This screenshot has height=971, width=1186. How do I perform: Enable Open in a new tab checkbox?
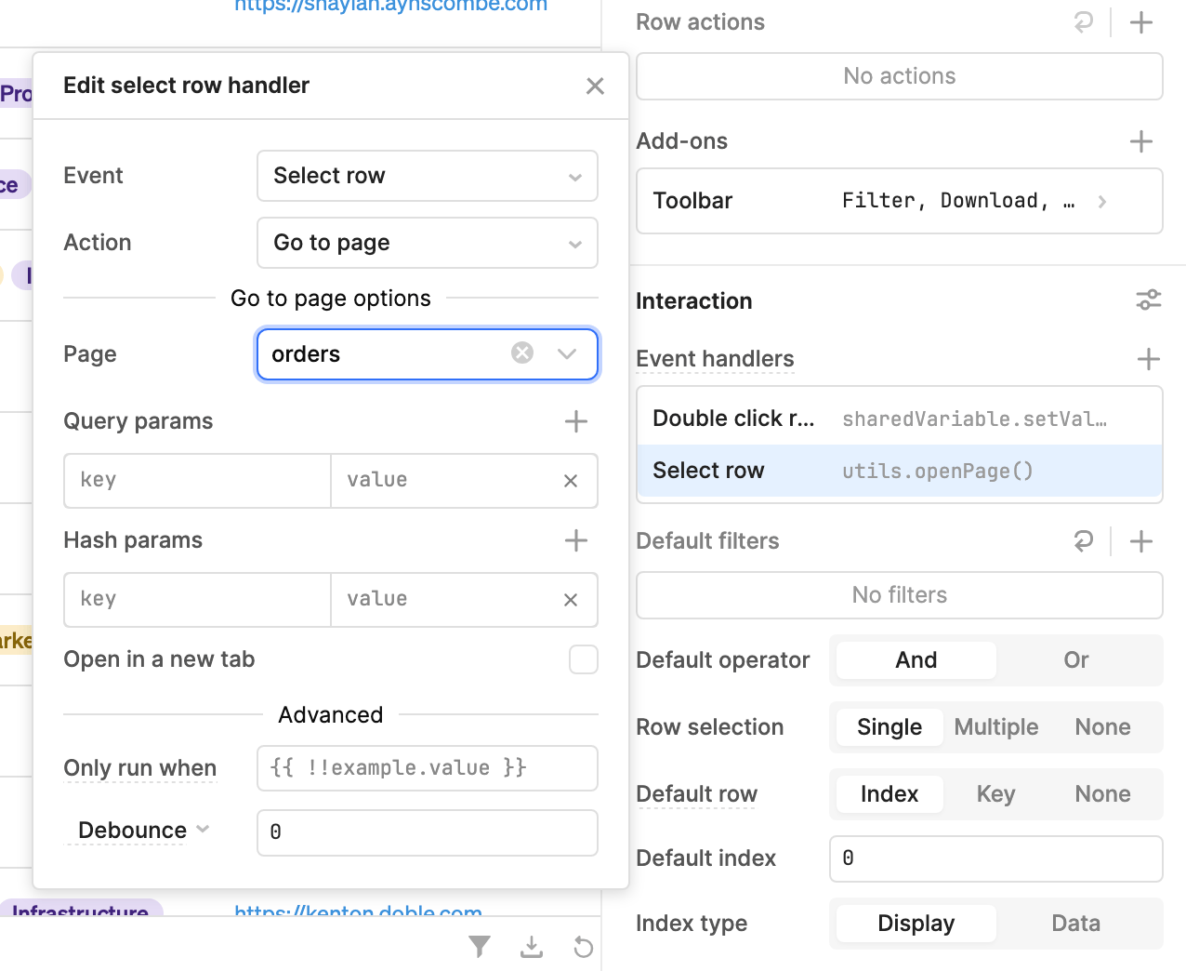pyautogui.click(x=584, y=659)
